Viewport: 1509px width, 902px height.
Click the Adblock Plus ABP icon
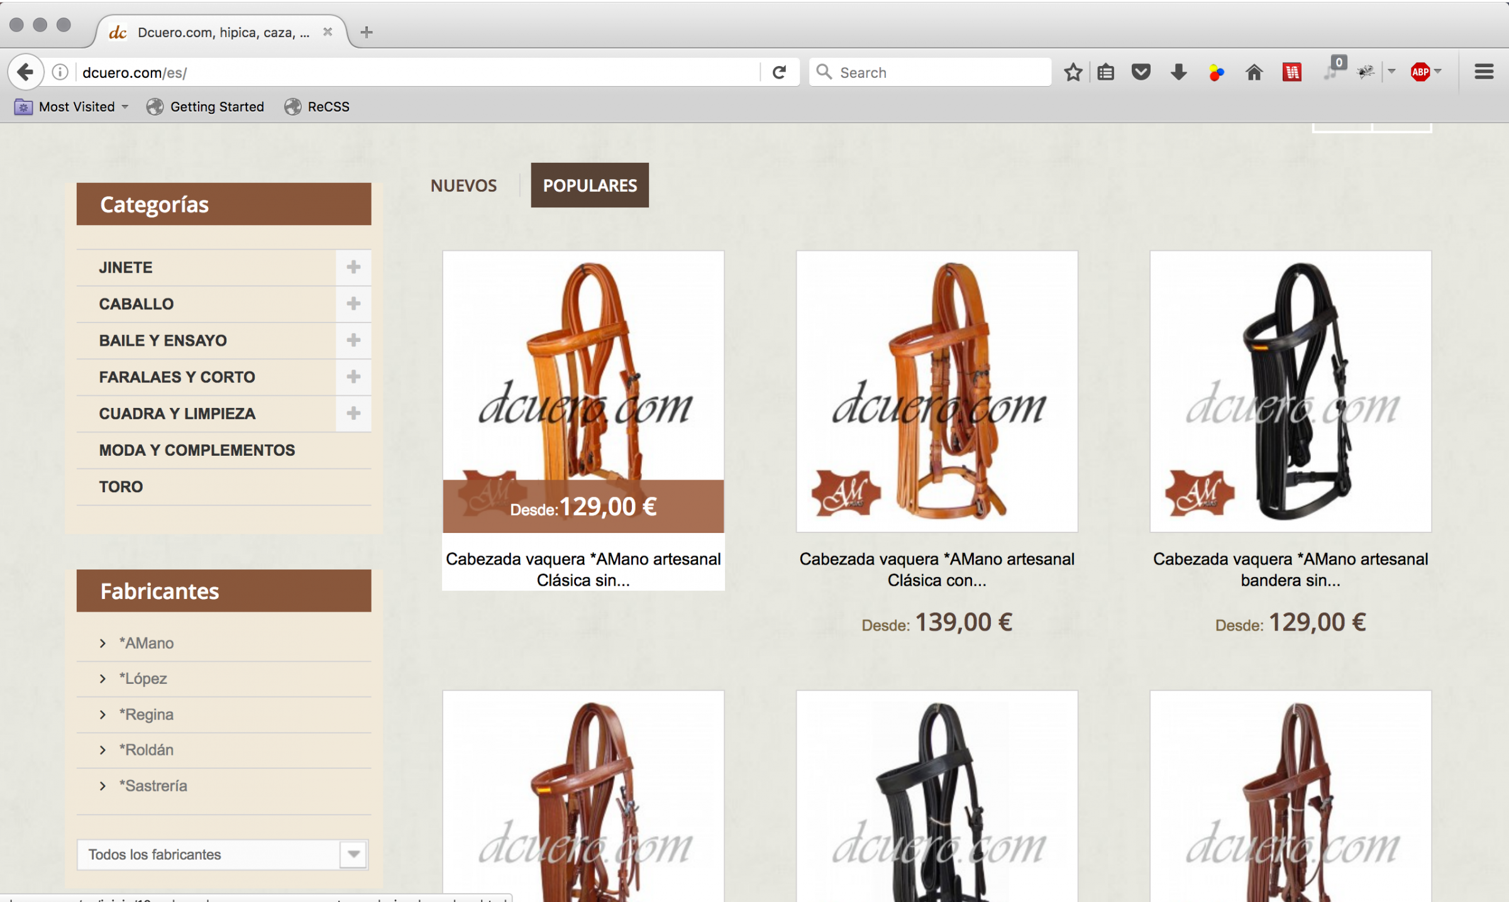(x=1420, y=72)
